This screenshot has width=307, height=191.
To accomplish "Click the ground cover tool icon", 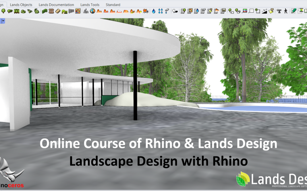I will 30,11.
